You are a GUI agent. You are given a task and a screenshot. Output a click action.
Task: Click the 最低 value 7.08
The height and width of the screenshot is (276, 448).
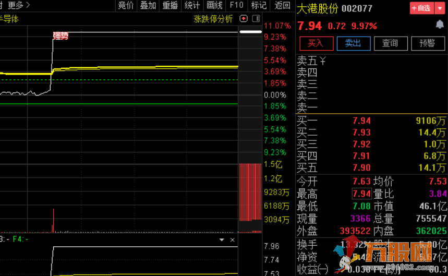(361, 206)
